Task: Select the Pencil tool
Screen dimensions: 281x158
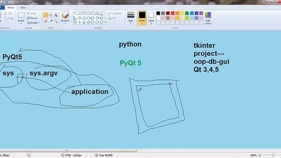Action: point(46,15)
